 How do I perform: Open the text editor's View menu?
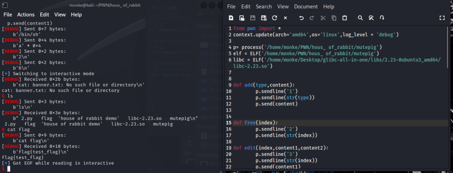[x=283, y=6]
